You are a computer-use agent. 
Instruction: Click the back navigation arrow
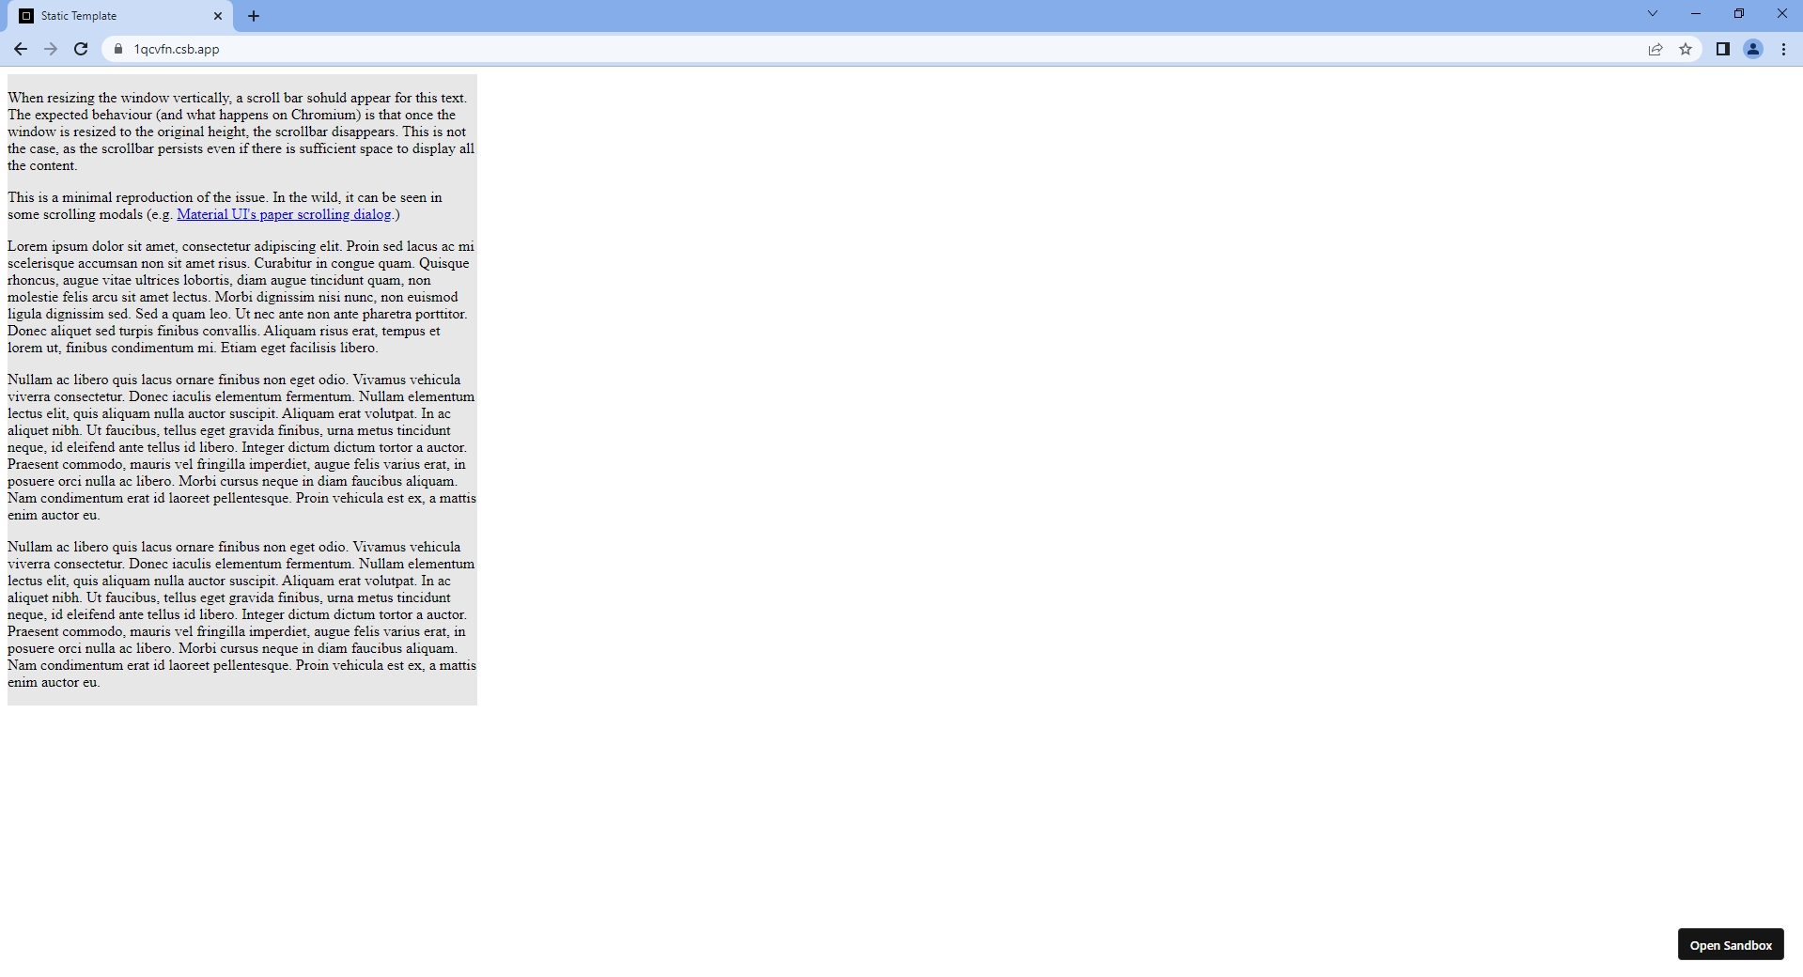(20, 49)
